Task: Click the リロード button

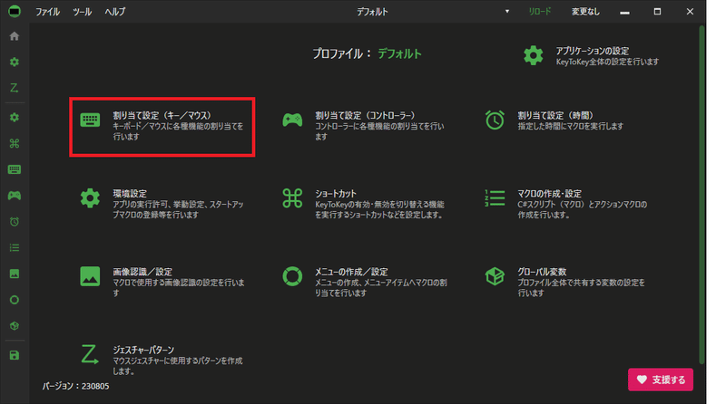Action: pyautogui.click(x=540, y=12)
